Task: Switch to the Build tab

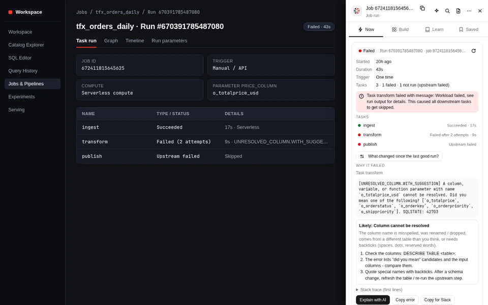Action: click(x=400, y=29)
